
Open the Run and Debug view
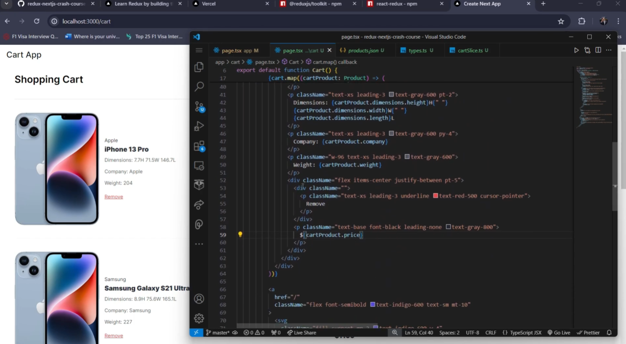pyautogui.click(x=199, y=126)
